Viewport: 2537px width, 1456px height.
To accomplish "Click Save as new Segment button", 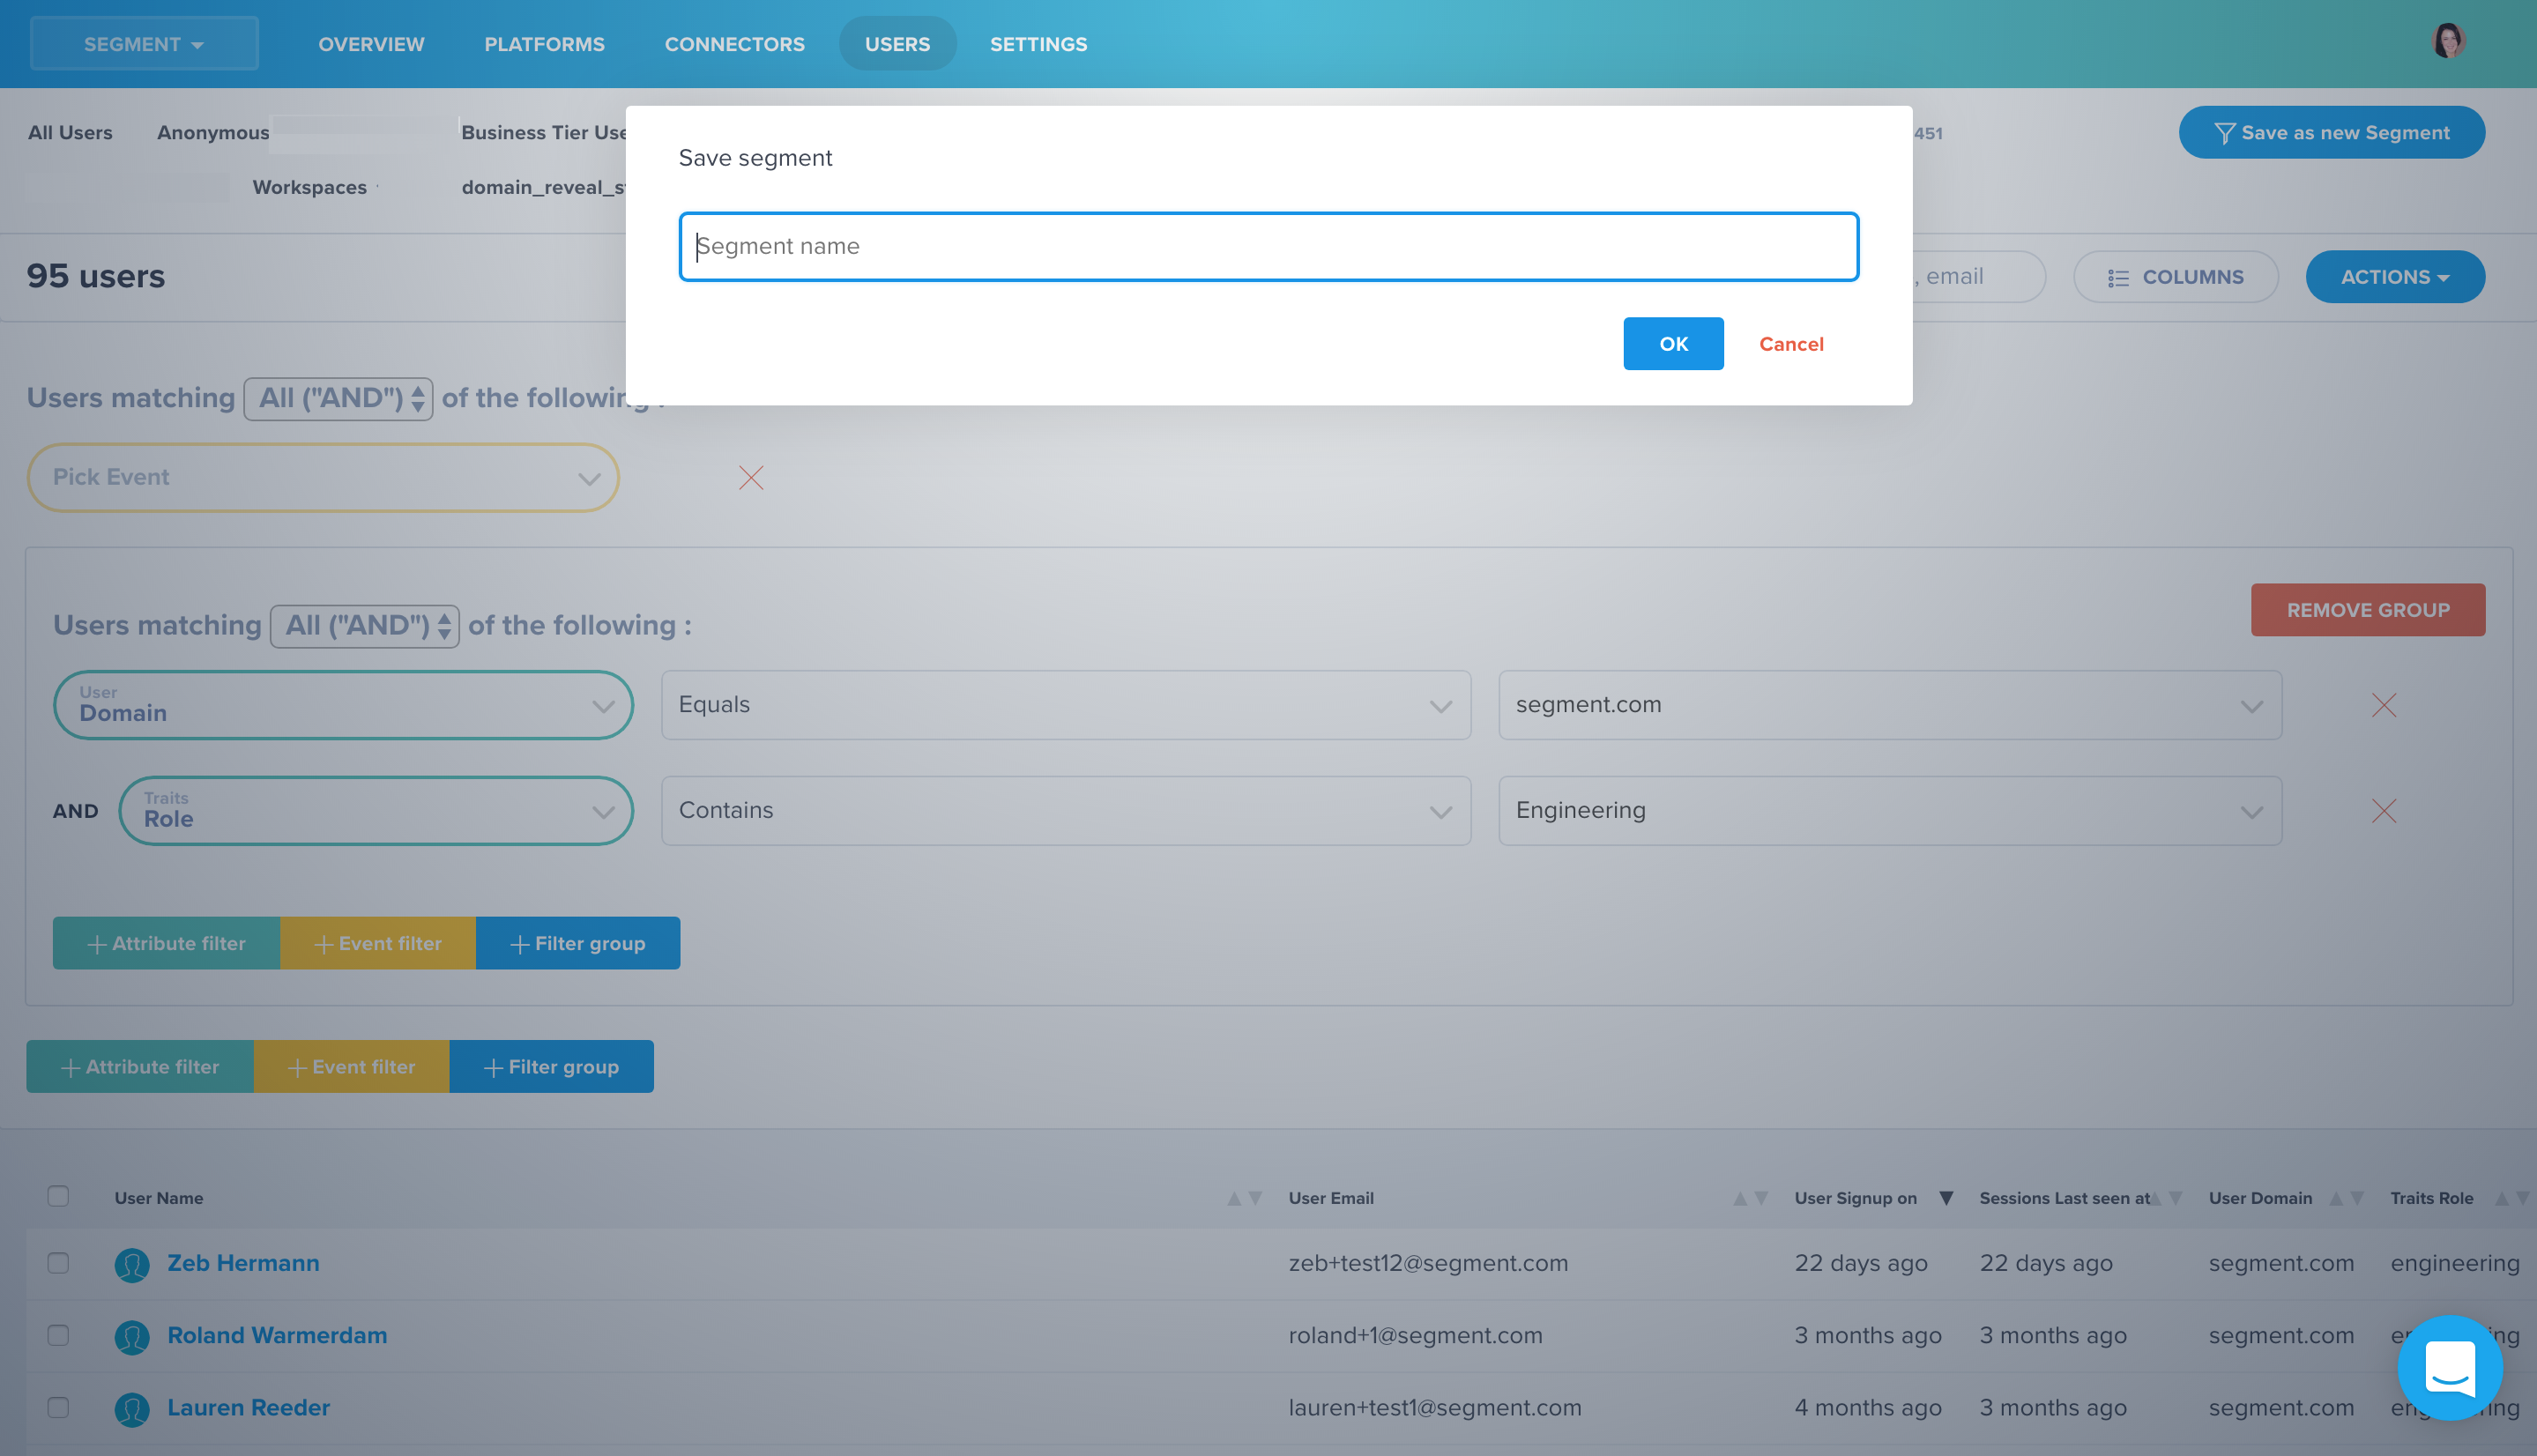I will click(x=2331, y=132).
